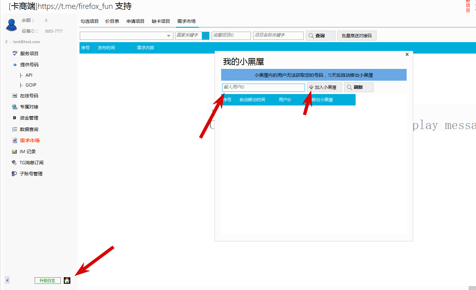The height and width of the screenshot is (290, 476).
Task: Open the 升级日志 upgrade log
Action: click(47, 281)
